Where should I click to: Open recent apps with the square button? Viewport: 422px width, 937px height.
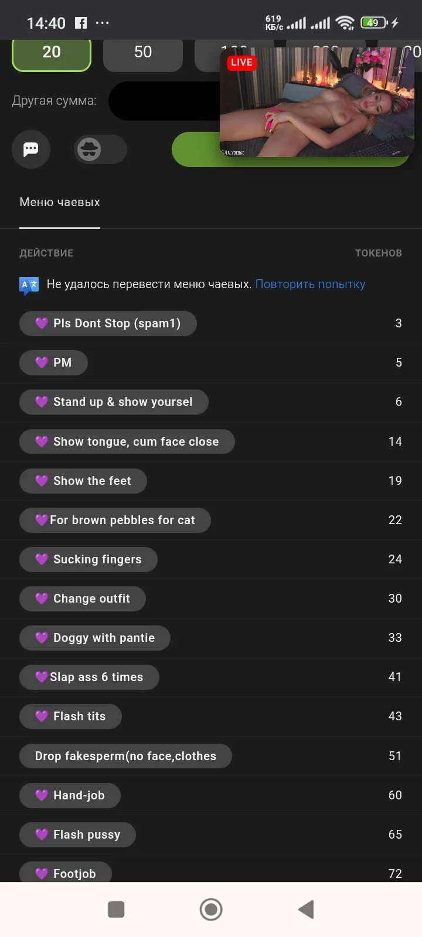[x=116, y=909]
